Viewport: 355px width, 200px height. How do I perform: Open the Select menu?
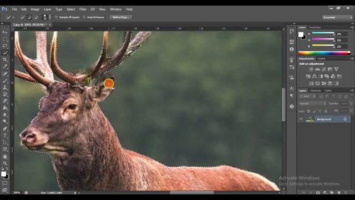(x=70, y=9)
